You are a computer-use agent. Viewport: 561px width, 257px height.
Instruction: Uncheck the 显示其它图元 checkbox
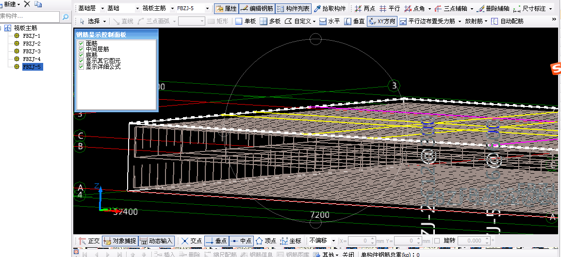(x=81, y=60)
